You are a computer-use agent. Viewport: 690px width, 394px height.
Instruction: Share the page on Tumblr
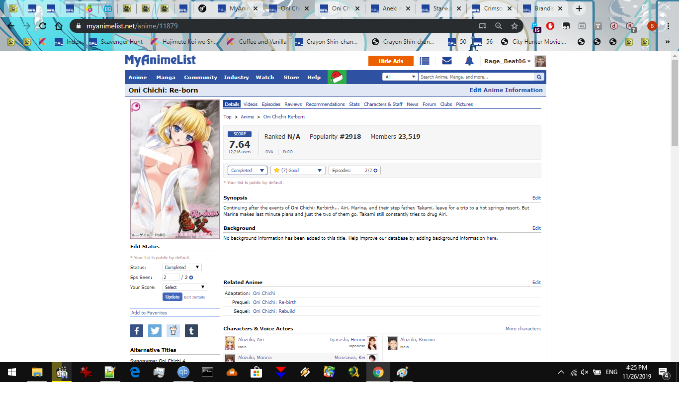191,331
